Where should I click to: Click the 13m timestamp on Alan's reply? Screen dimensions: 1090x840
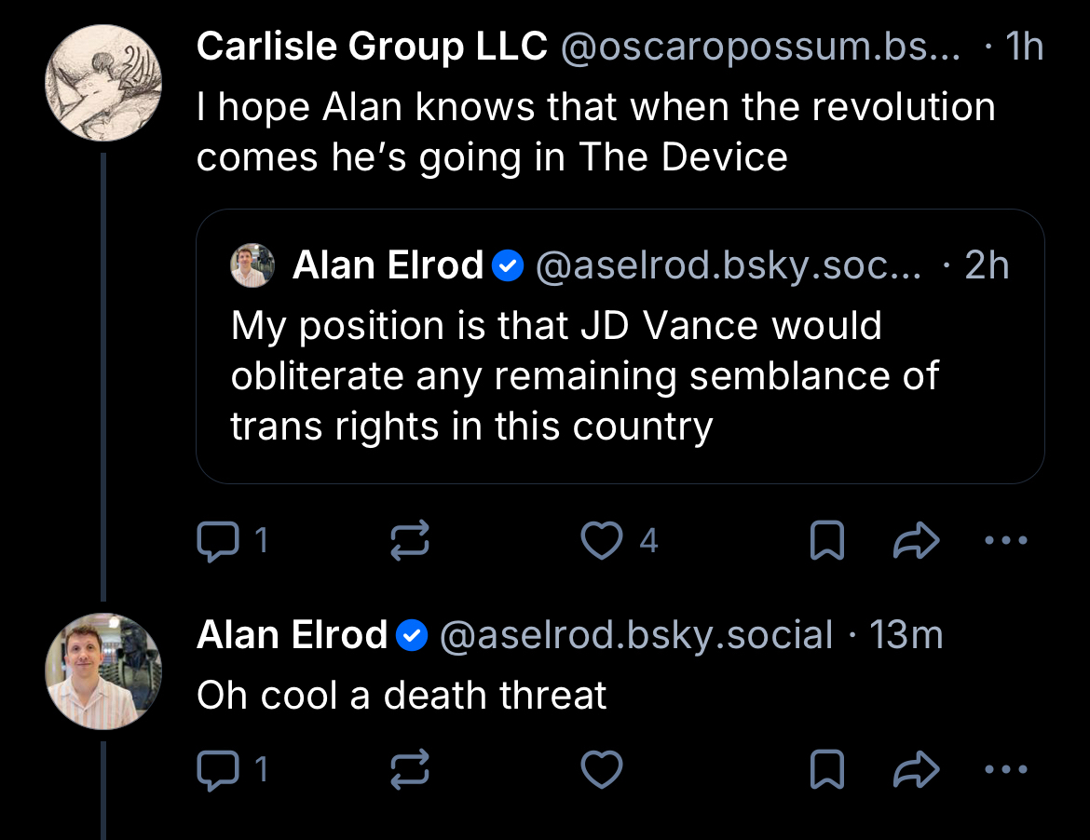(906, 635)
